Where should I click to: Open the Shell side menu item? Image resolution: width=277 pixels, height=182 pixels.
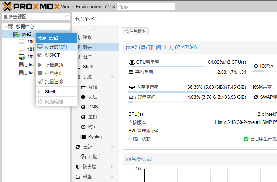tap(96, 67)
